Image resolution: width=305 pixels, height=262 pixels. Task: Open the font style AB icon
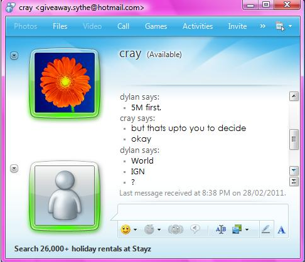[x=221, y=229]
